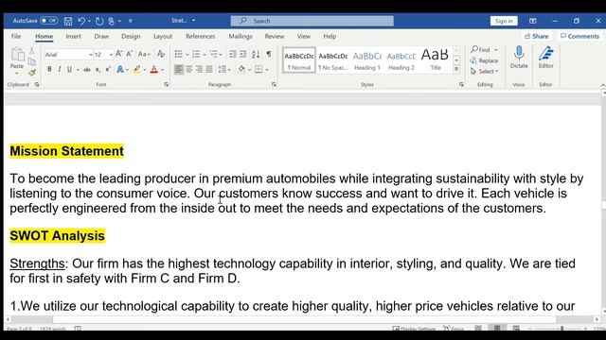606x340 pixels.
Task: Open the Comments button
Action: pos(579,36)
